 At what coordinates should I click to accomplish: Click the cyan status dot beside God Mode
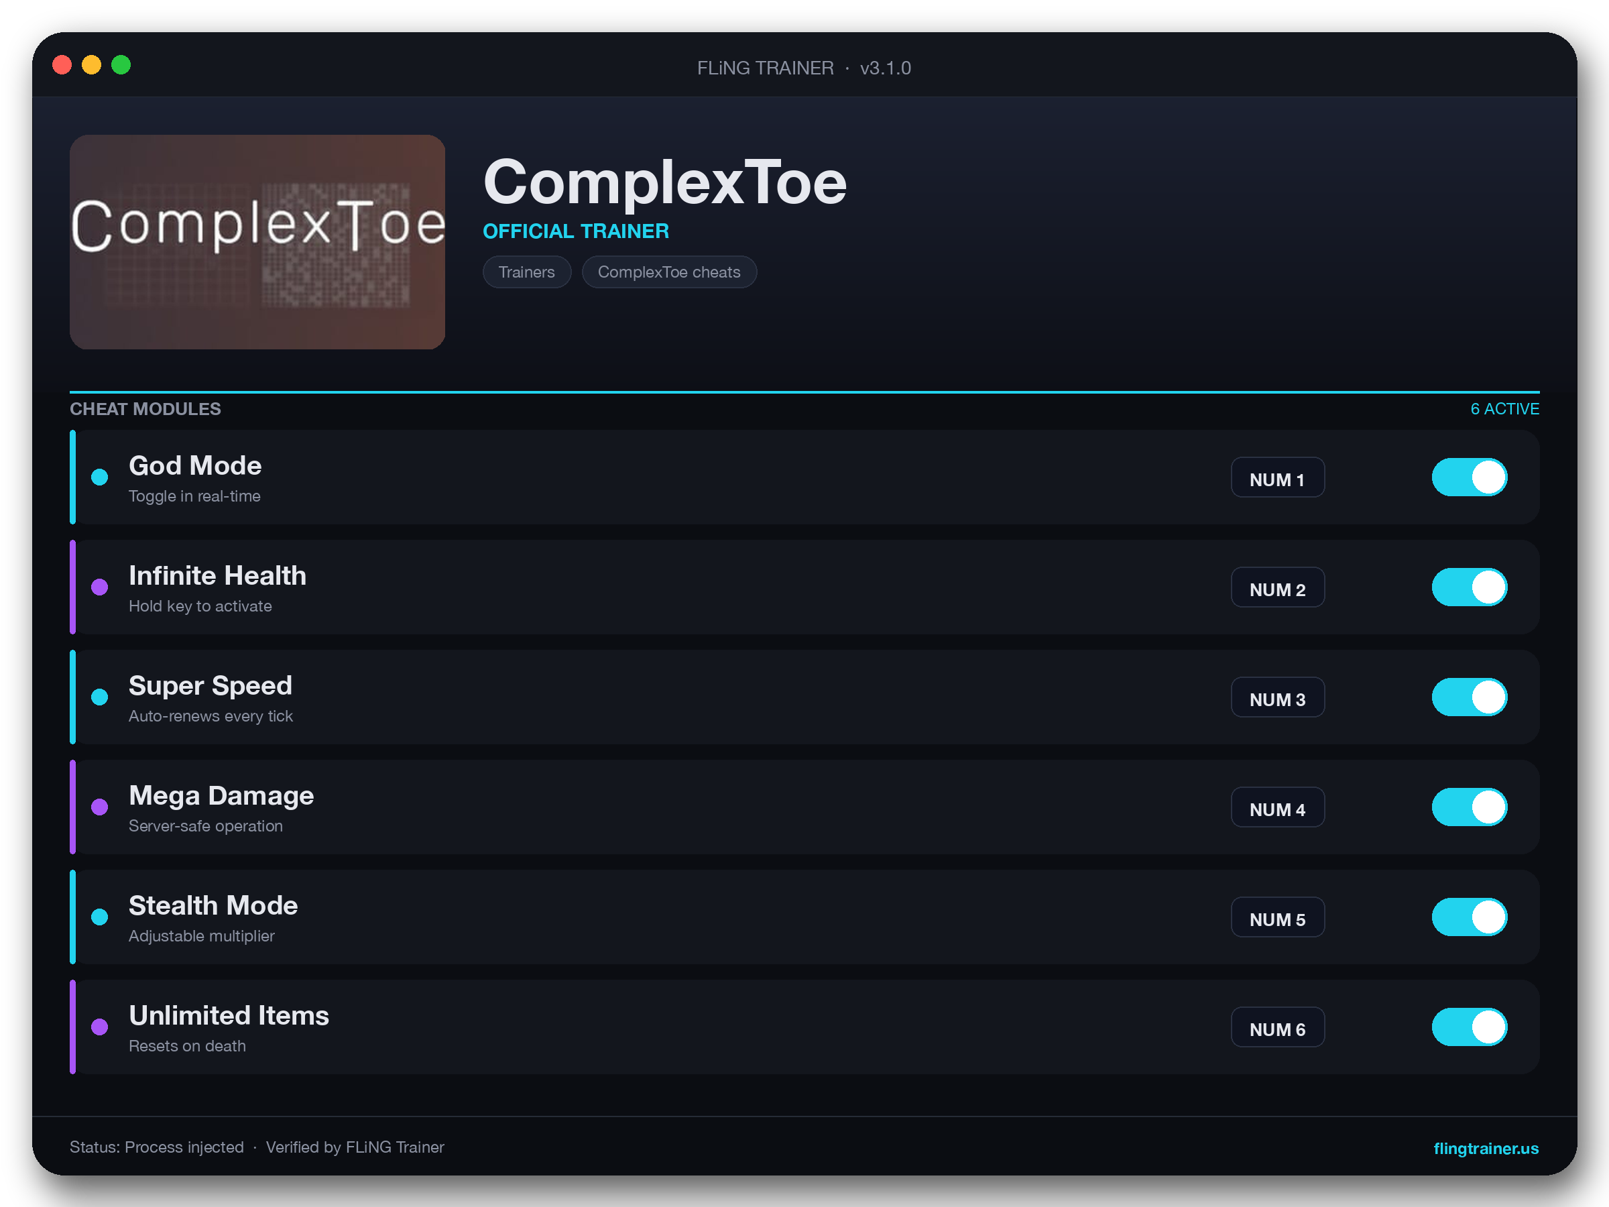[100, 477]
